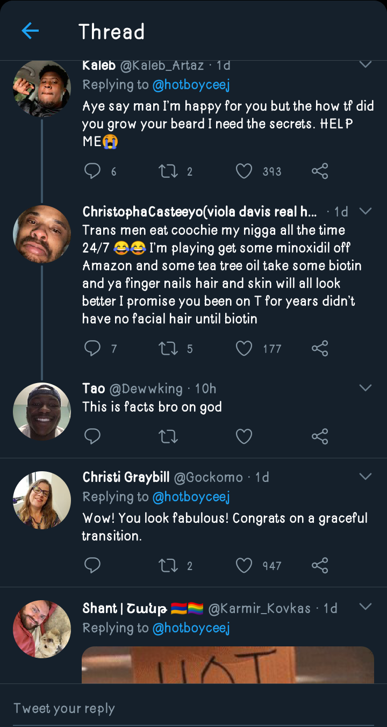Open the chevron menu on Christi Graybill's tweet
The width and height of the screenshot is (387, 727).
[x=365, y=477]
